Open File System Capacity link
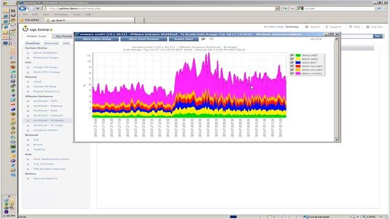 coord(49,169)
